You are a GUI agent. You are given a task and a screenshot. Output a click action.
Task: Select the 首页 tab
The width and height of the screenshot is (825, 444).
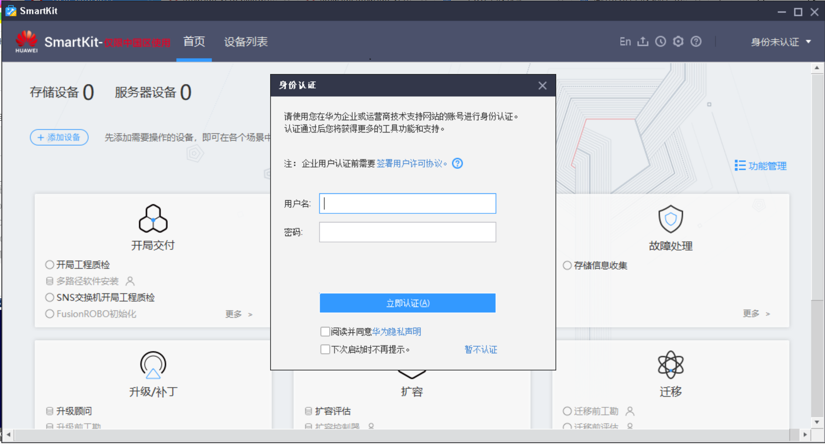coord(194,42)
